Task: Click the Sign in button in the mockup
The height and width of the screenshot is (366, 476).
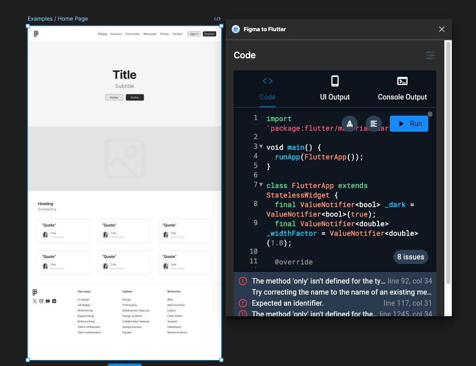Action: pyautogui.click(x=194, y=34)
